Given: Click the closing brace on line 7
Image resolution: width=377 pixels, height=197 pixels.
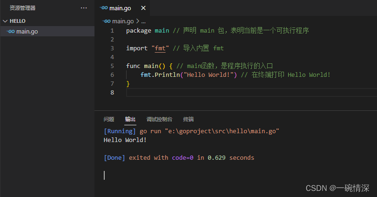Looking at the screenshot, I should coord(128,84).
